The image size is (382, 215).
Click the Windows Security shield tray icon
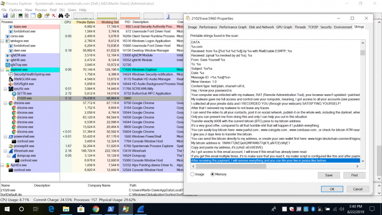point(291,209)
